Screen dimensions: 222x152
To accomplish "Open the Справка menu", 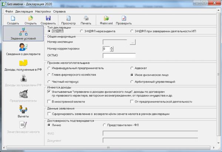I will (x=59, y=11).
